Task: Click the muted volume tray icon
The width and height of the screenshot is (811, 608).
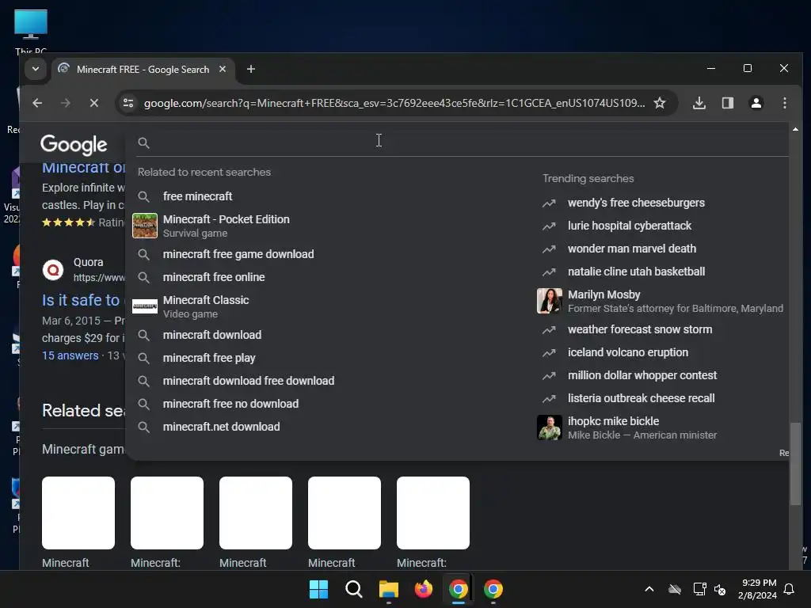Action: pyautogui.click(x=720, y=589)
